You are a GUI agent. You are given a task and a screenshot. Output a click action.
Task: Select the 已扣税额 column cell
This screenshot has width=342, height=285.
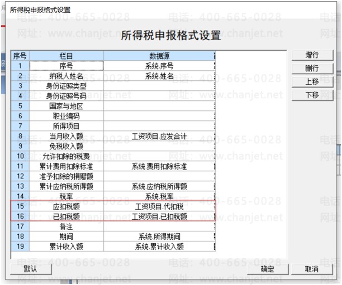[66, 216]
